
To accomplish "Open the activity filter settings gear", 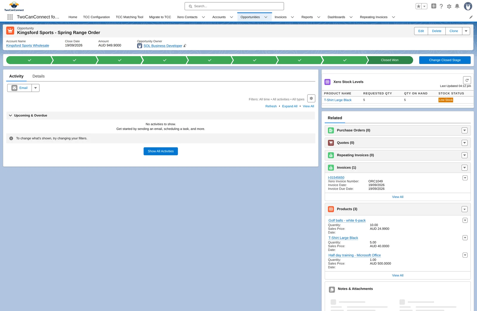I will [x=311, y=98].
